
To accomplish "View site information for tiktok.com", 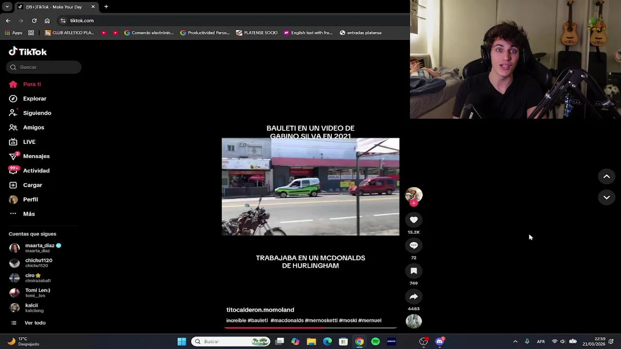I will tap(63, 21).
